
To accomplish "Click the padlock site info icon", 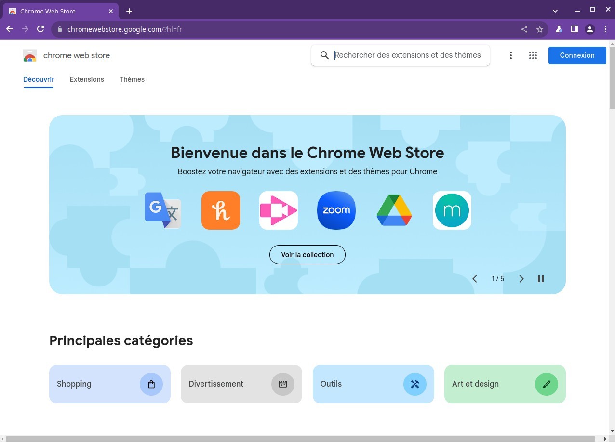I will (x=60, y=29).
